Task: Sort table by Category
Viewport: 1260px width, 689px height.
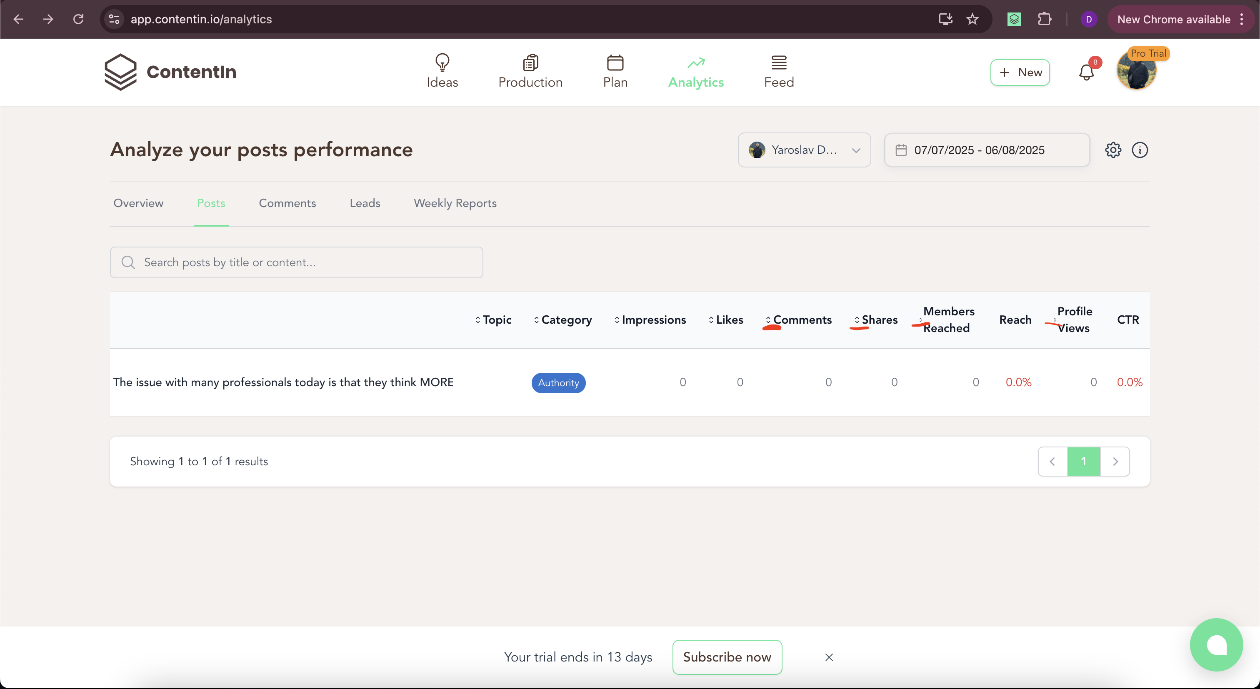Action: (x=562, y=320)
